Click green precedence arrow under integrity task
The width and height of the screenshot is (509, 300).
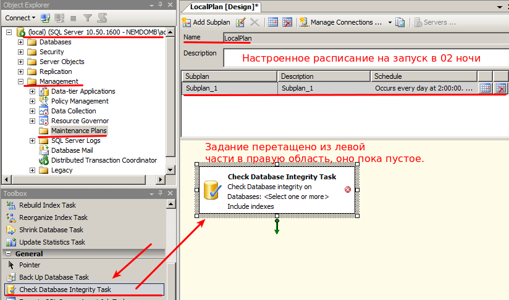pos(277,226)
